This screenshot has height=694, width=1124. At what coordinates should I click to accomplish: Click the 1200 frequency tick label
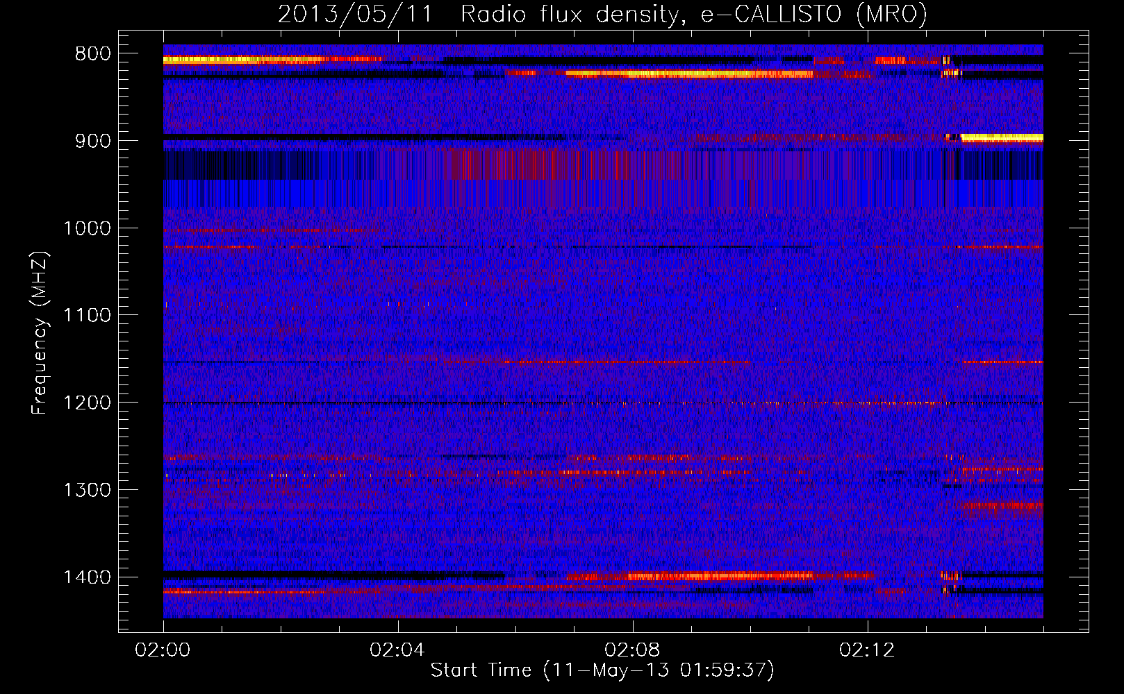coord(87,403)
